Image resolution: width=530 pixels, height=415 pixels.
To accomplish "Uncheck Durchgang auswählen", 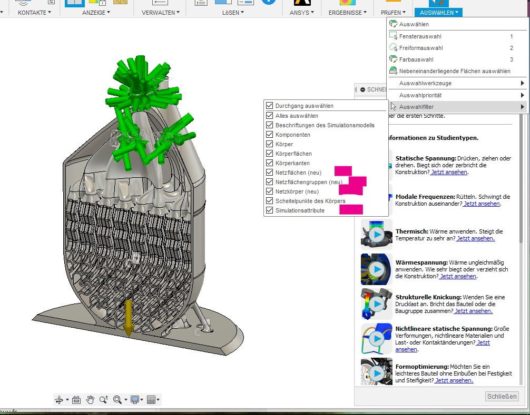I will click(269, 106).
